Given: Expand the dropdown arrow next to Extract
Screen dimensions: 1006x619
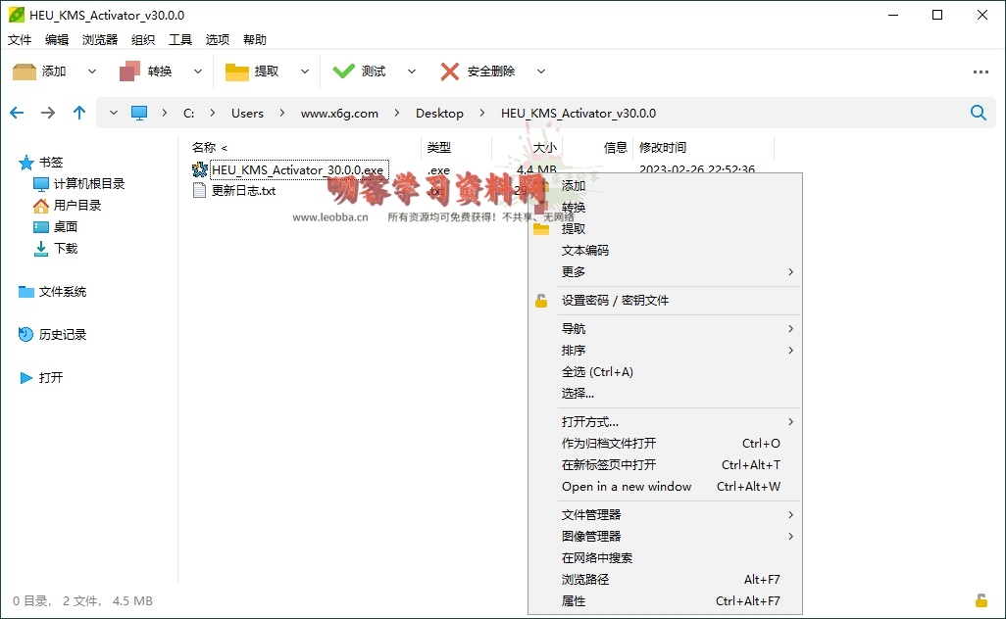Looking at the screenshot, I should pyautogui.click(x=305, y=71).
